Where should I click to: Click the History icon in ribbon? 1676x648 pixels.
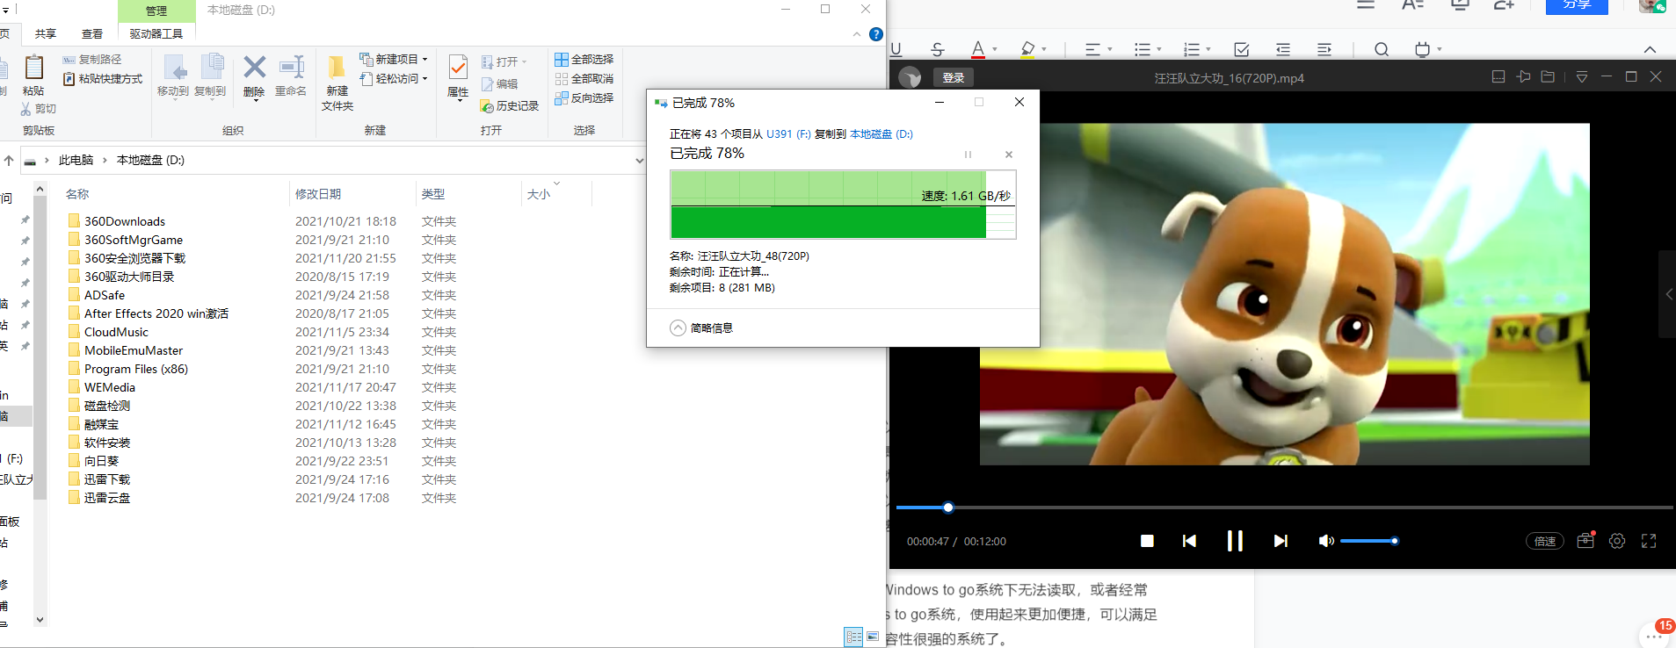487,106
